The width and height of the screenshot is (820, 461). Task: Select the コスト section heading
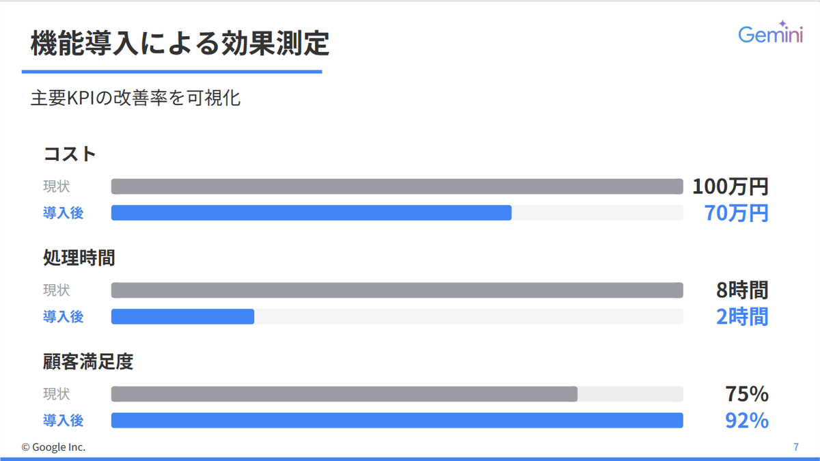coord(70,154)
